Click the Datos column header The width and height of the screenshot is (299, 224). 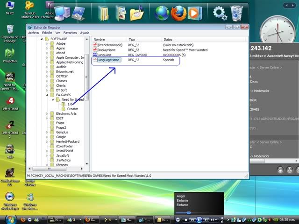[x=168, y=39]
